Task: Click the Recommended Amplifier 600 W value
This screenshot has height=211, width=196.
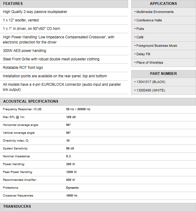Action: pos(71,180)
